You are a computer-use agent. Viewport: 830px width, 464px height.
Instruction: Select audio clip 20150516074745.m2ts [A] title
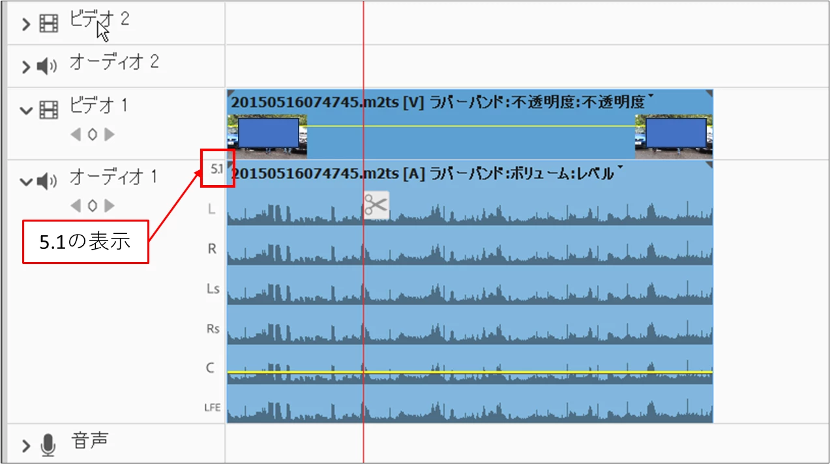(328, 174)
